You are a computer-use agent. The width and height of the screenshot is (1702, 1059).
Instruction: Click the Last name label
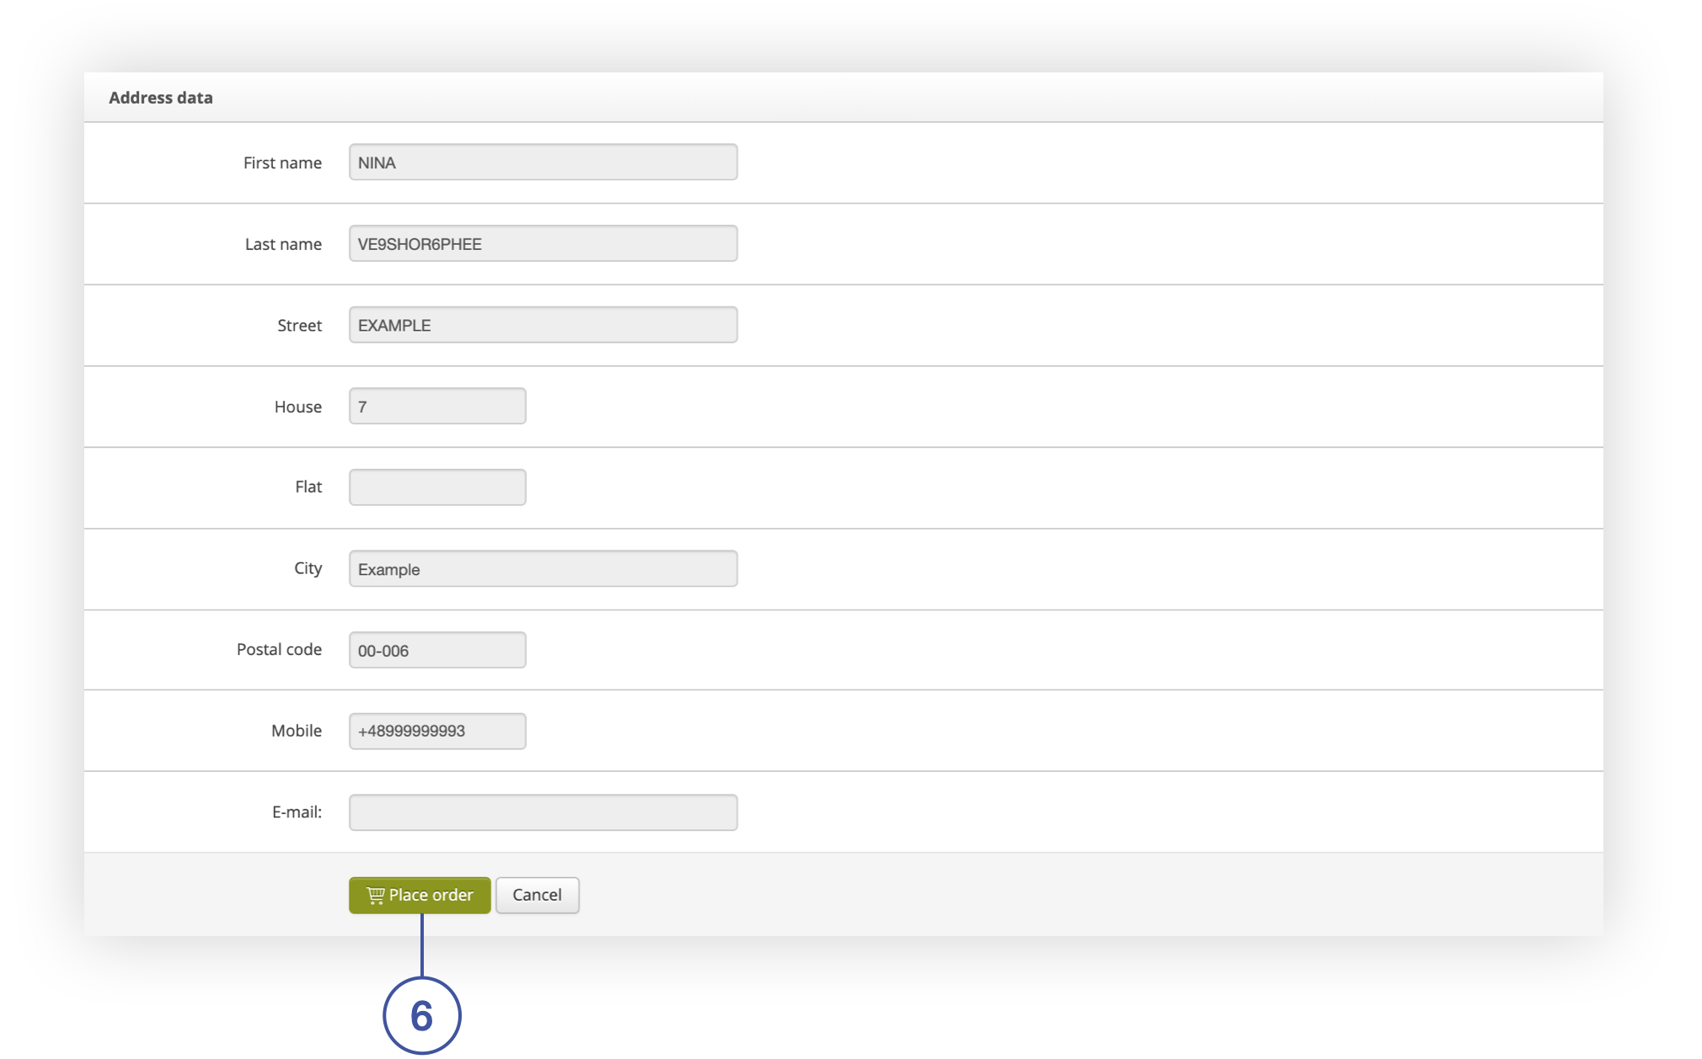283,244
